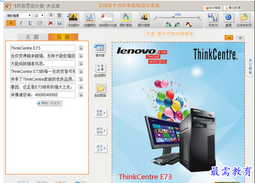Click the 添加图片 add image icon

point(73,17)
